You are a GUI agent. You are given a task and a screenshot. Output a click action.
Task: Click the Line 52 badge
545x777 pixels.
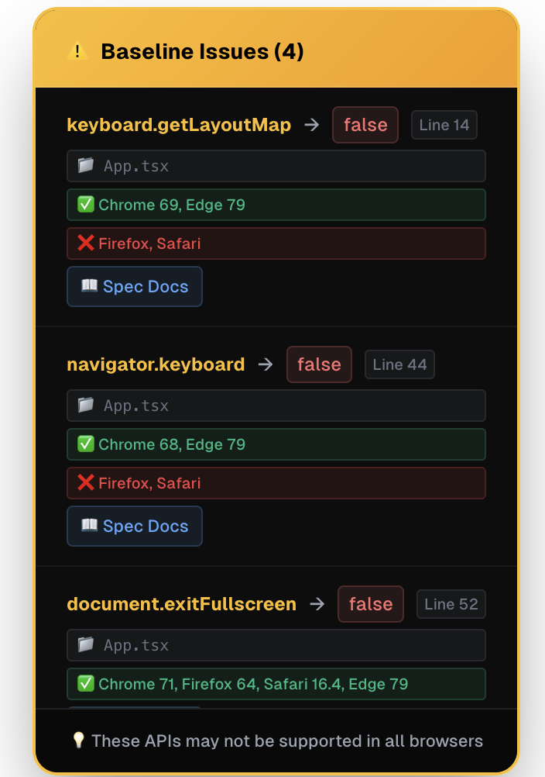[x=451, y=604]
